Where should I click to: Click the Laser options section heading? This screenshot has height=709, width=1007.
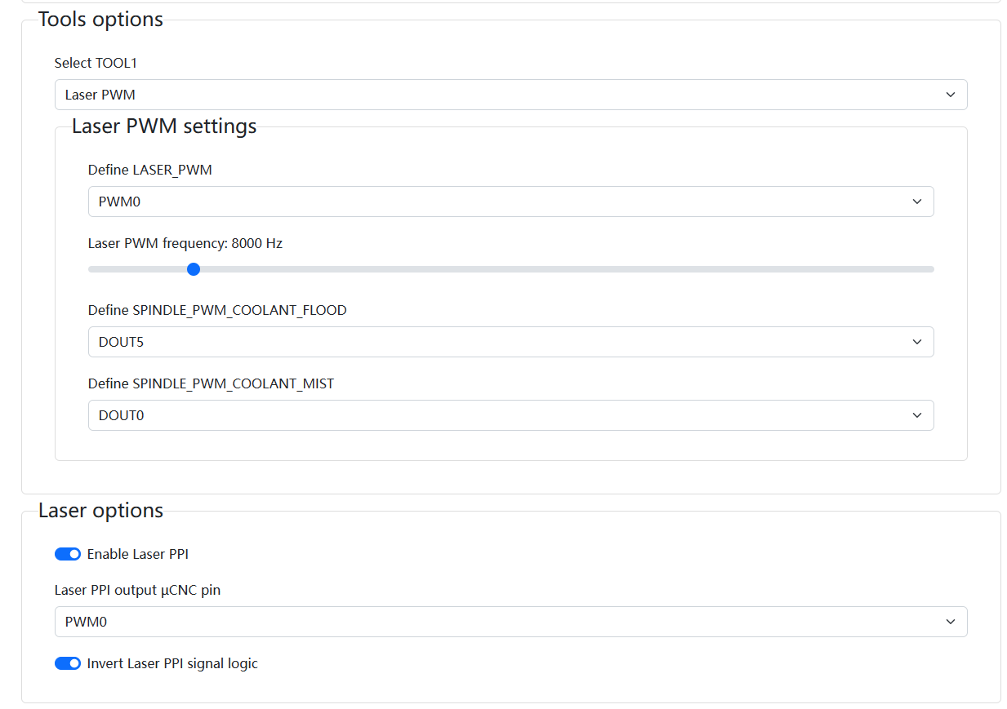(x=100, y=510)
